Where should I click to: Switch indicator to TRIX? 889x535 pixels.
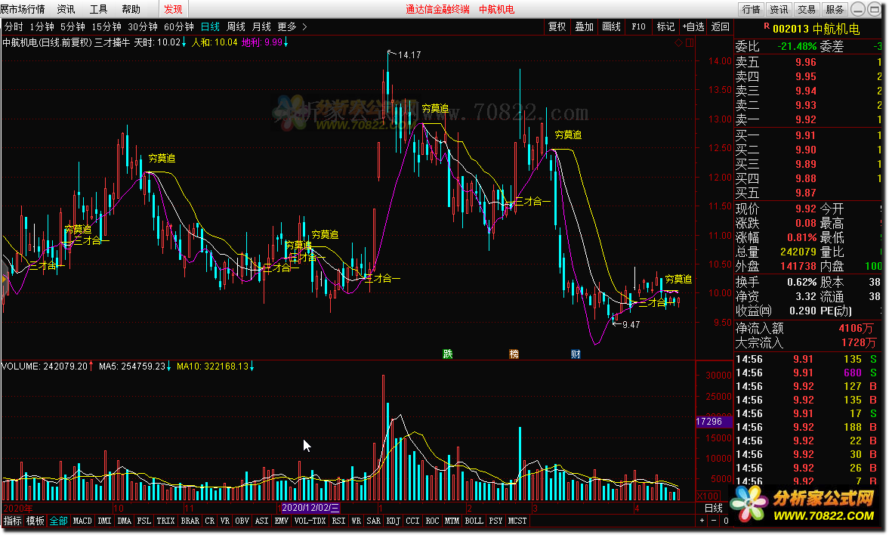click(x=165, y=521)
